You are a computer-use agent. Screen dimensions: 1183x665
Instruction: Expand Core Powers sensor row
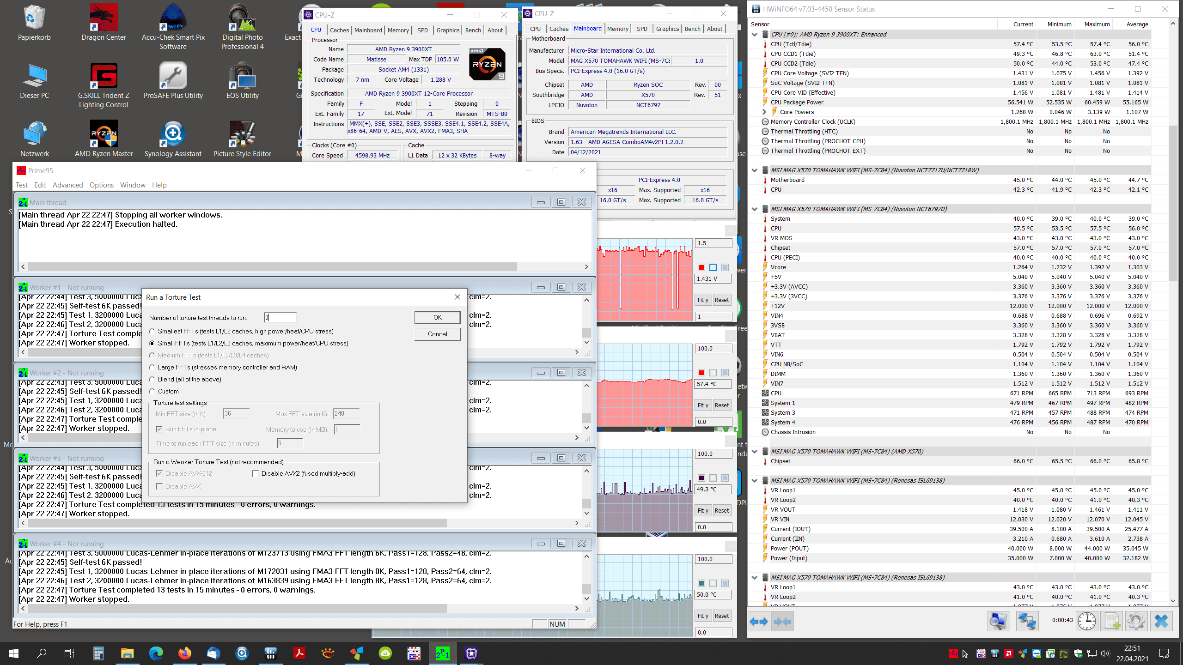click(x=764, y=112)
